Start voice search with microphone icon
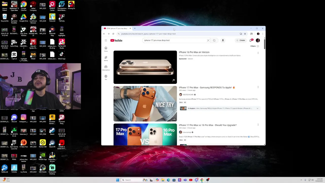 click(223, 40)
